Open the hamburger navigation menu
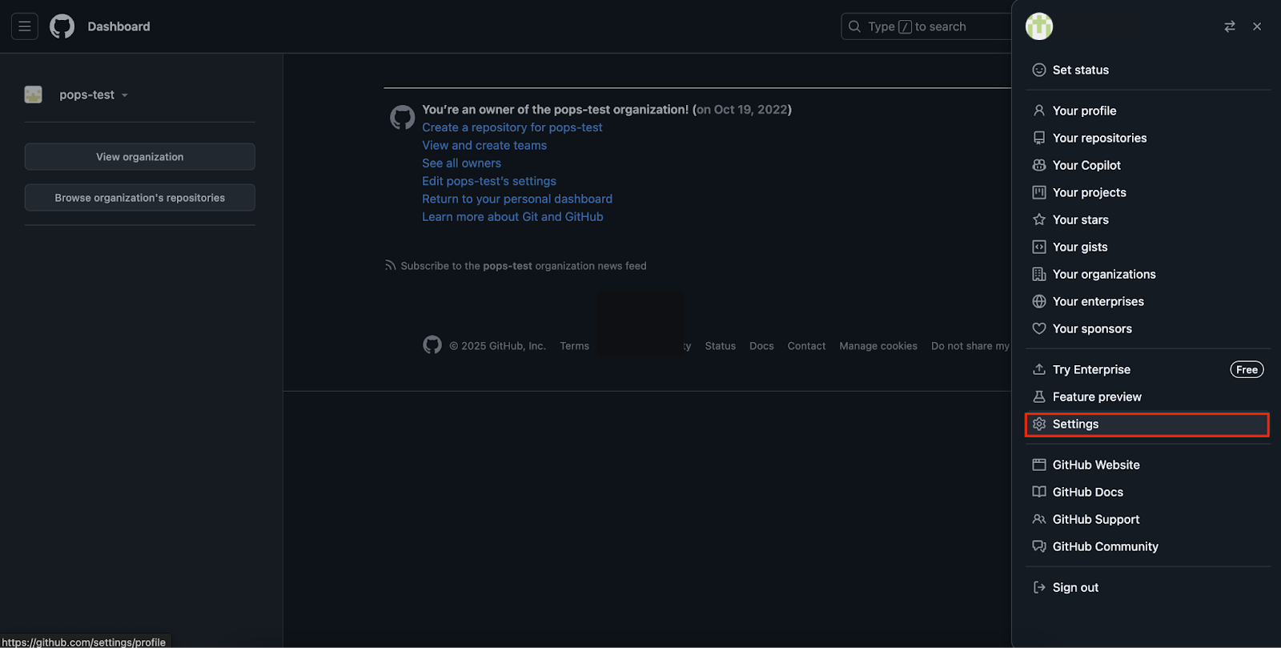Viewport: 1281px width, 648px height. 25,26
